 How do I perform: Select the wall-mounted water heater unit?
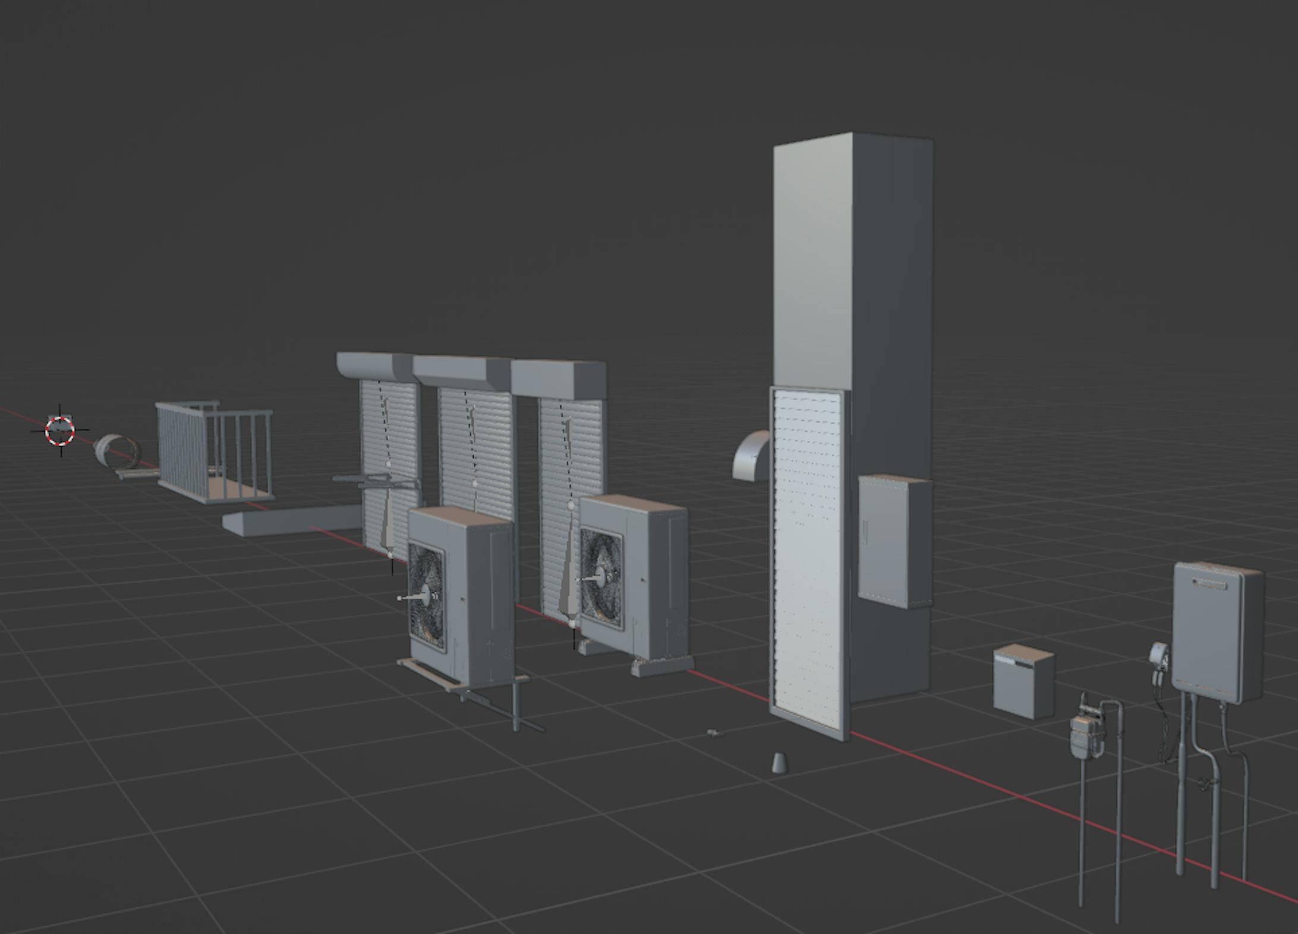click(x=1218, y=632)
